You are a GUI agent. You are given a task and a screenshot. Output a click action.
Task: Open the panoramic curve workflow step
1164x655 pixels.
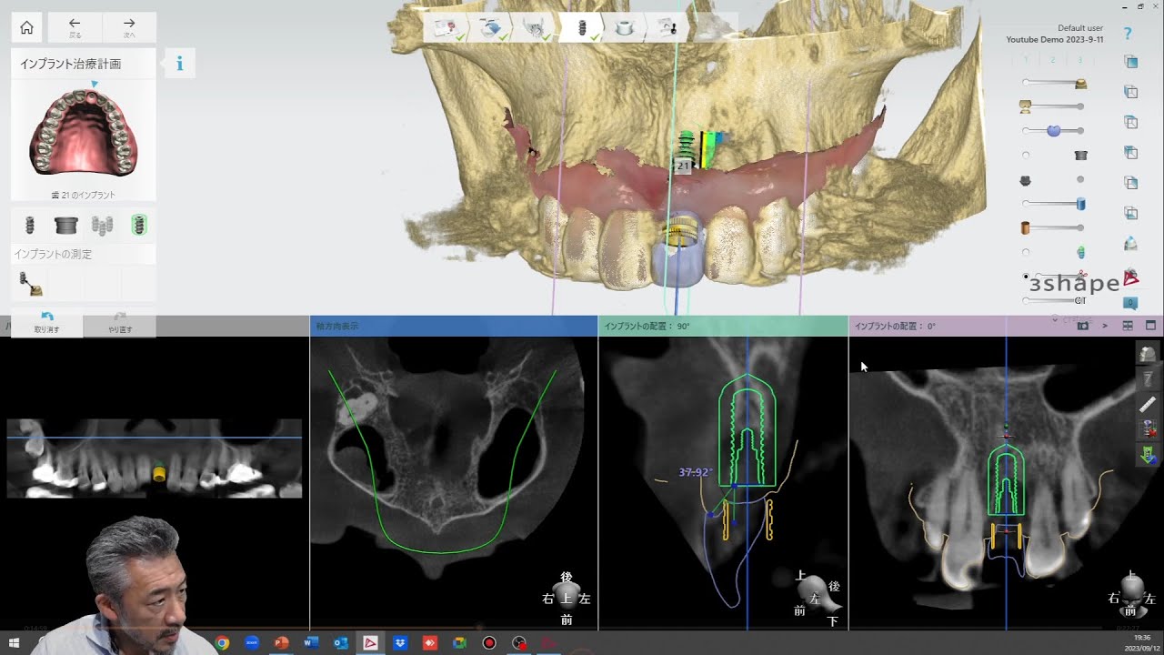[x=535, y=28]
